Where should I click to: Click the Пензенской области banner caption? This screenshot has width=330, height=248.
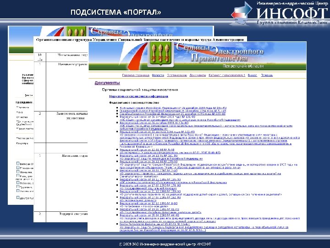click(243, 66)
